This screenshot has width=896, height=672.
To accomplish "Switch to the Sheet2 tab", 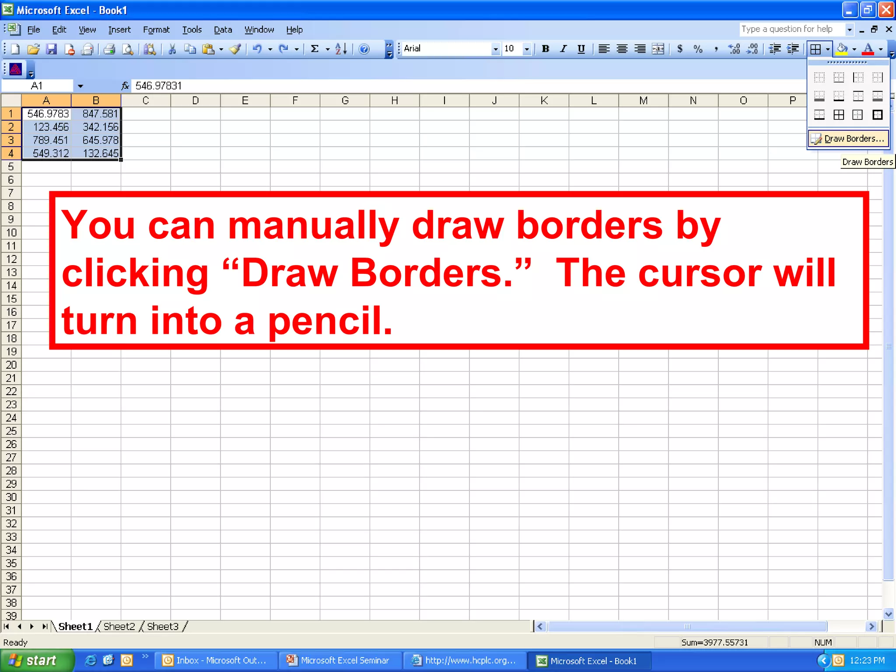I will coord(119,626).
